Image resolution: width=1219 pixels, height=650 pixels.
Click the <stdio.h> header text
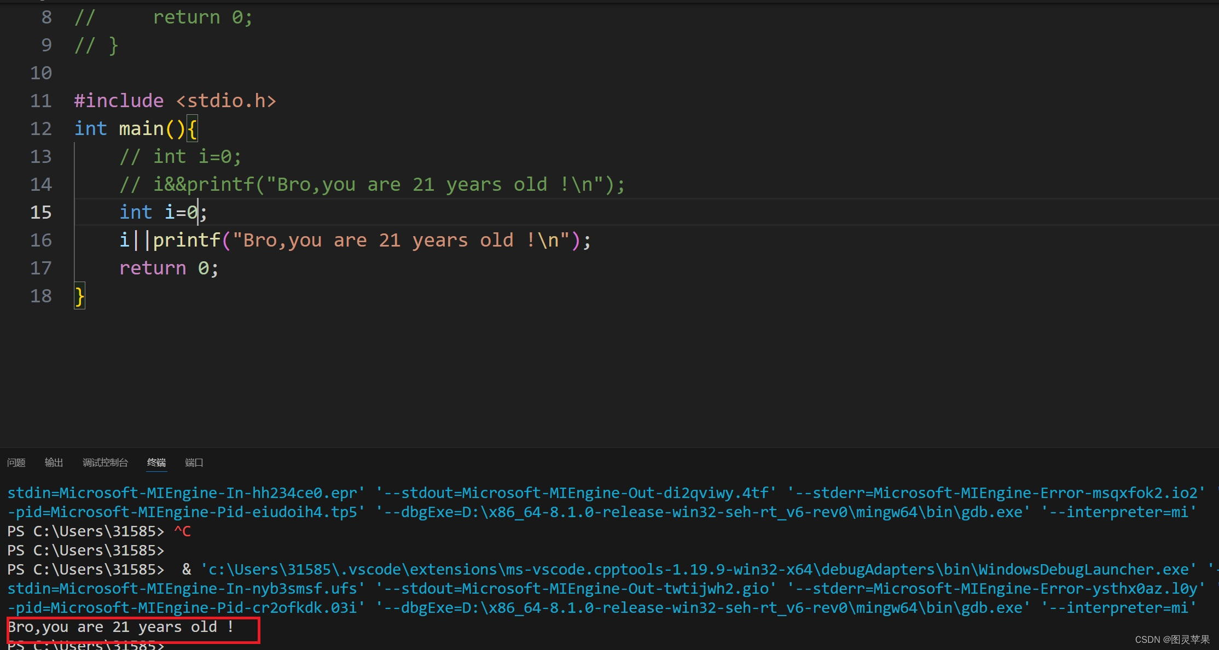click(x=226, y=101)
